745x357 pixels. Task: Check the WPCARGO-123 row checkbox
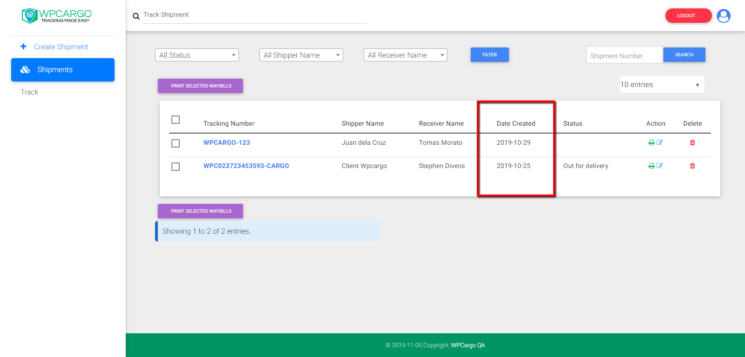(176, 143)
